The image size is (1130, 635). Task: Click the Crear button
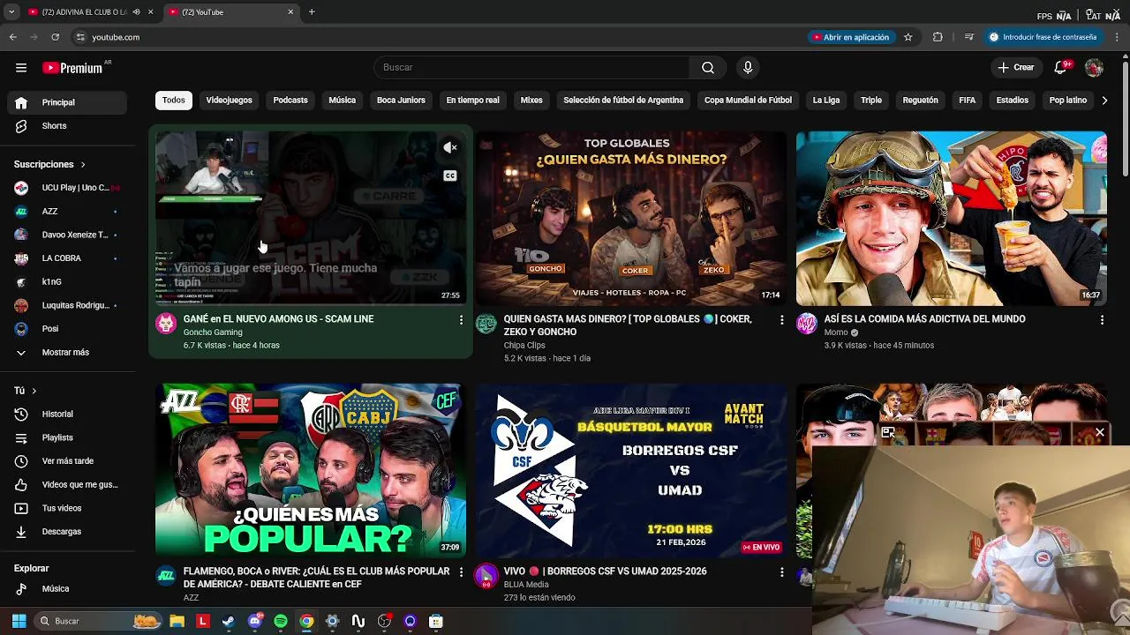[x=1016, y=68]
